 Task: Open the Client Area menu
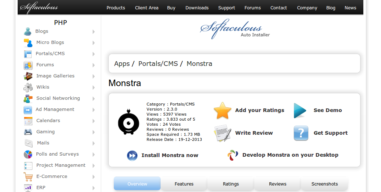(x=147, y=8)
